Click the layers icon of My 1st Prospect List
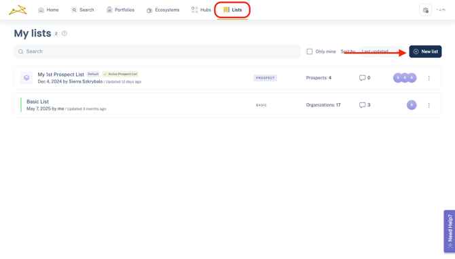The width and height of the screenshot is (455, 259). pyautogui.click(x=26, y=78)
